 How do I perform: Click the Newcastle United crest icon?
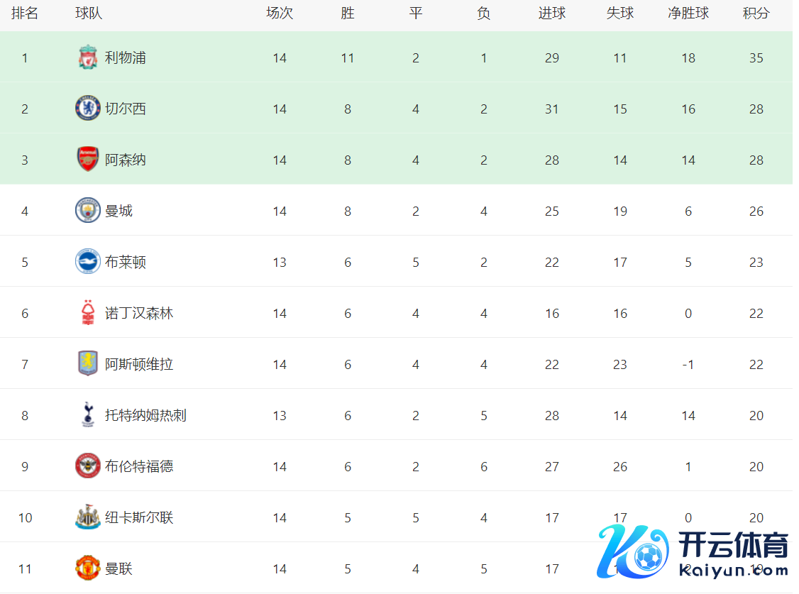87,517
